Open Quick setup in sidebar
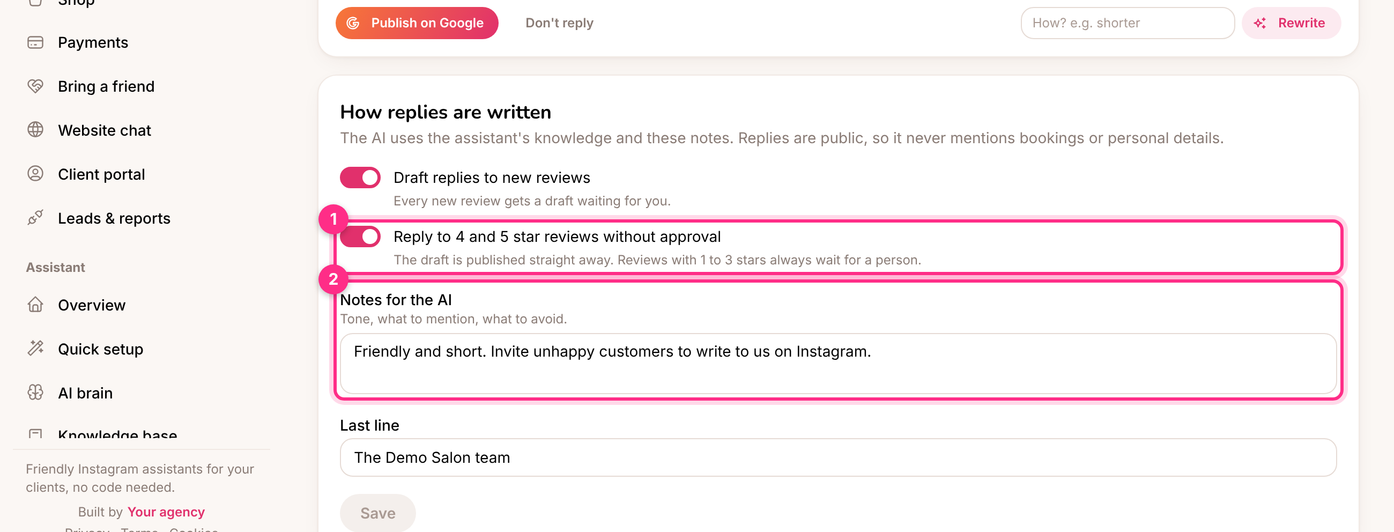 coord(101,349)
